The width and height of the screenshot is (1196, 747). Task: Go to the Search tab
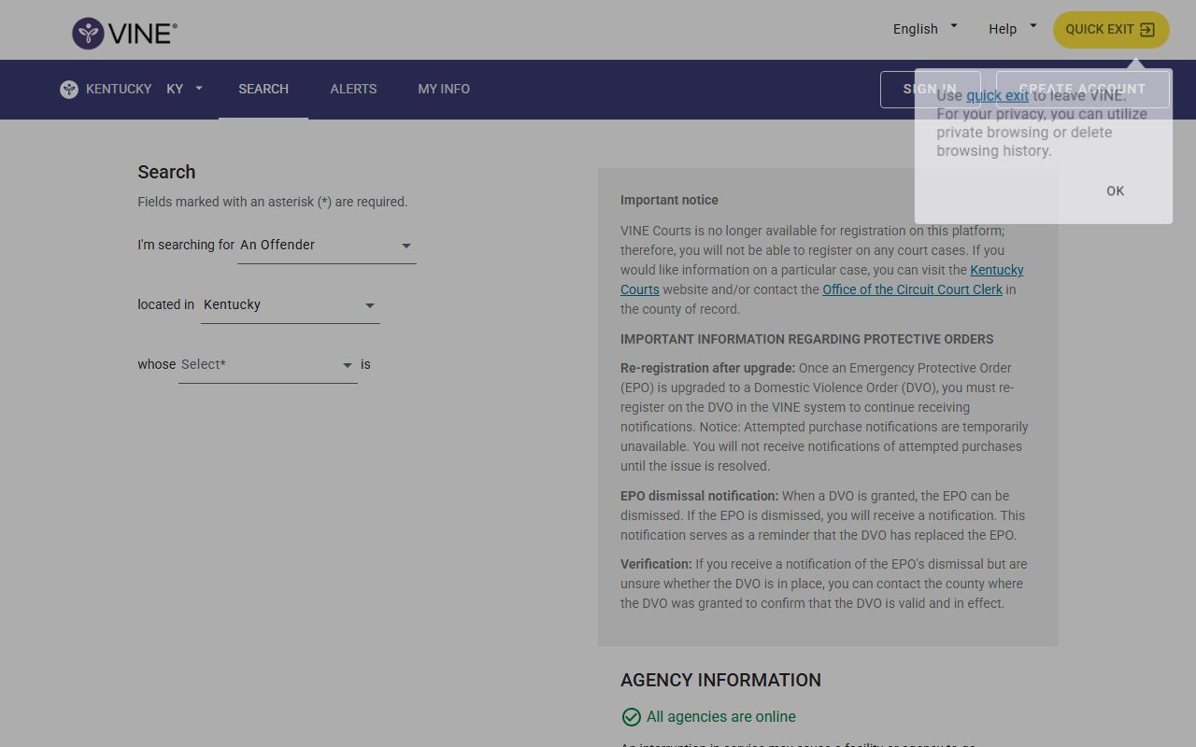click(263, 90)
